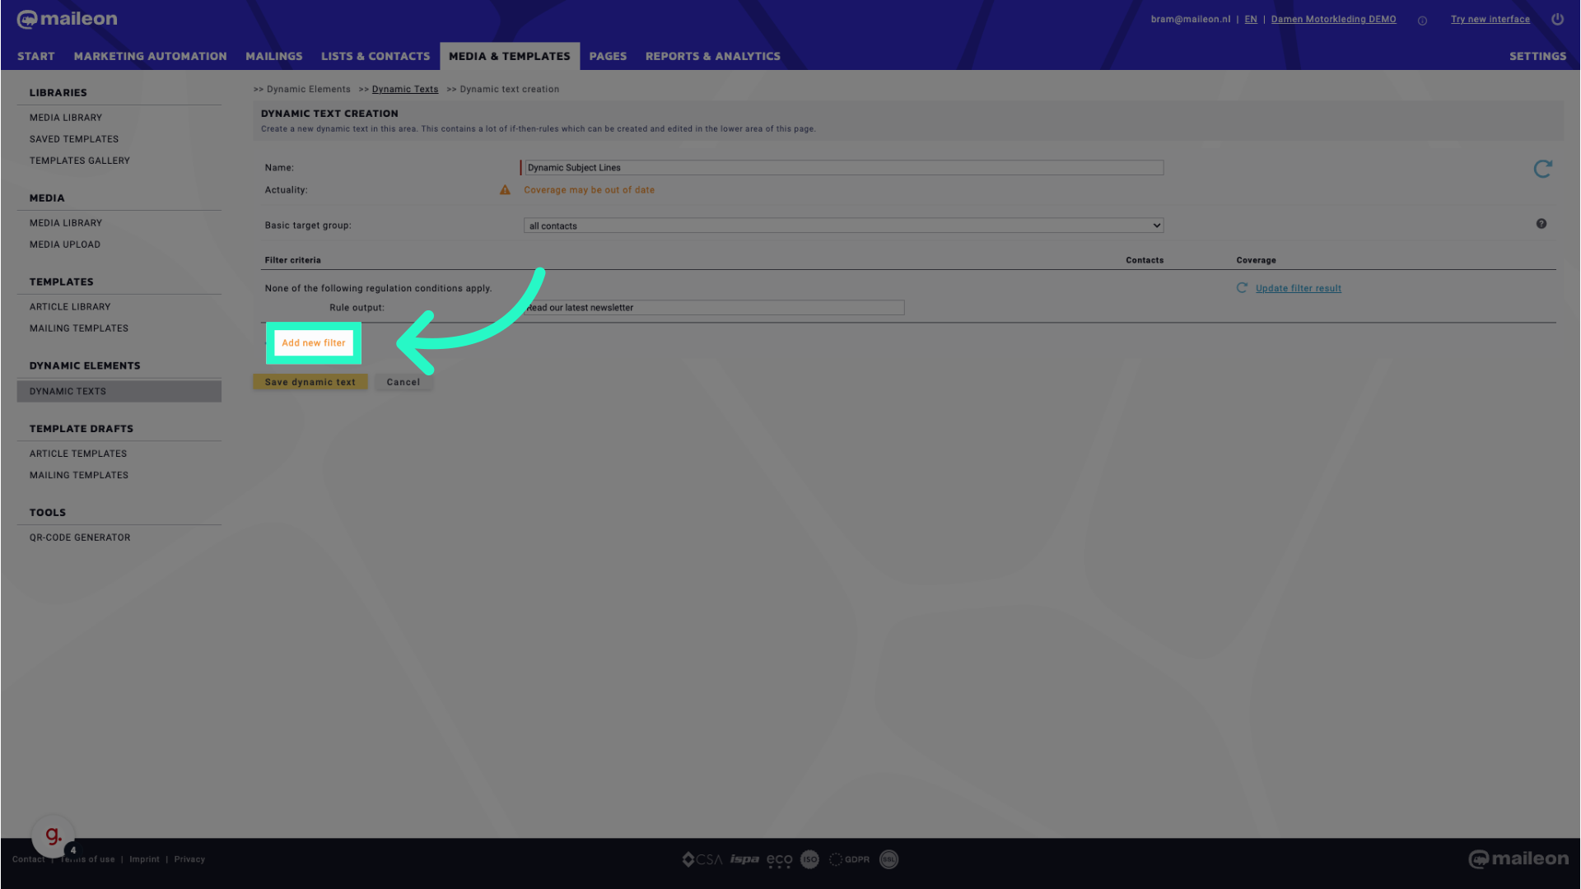
Task: Click bram@maileon.nl user email
Action: [x=1191, y=19]
